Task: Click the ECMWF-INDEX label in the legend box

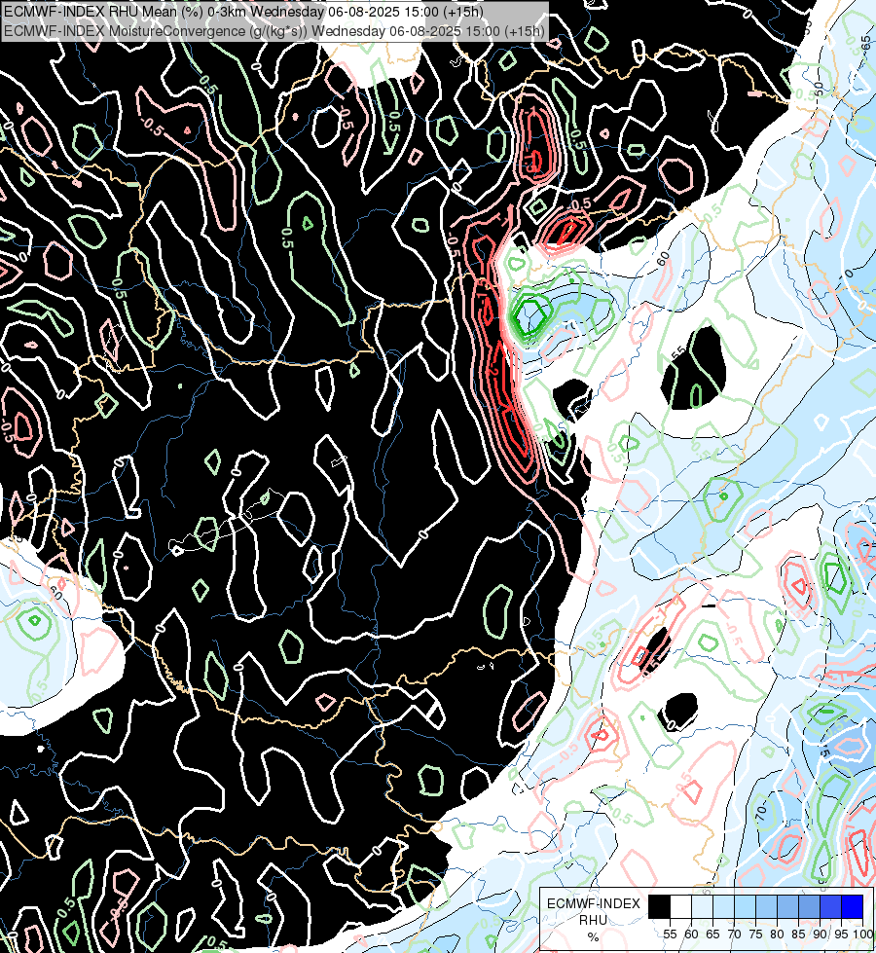Action: [594, 903]
